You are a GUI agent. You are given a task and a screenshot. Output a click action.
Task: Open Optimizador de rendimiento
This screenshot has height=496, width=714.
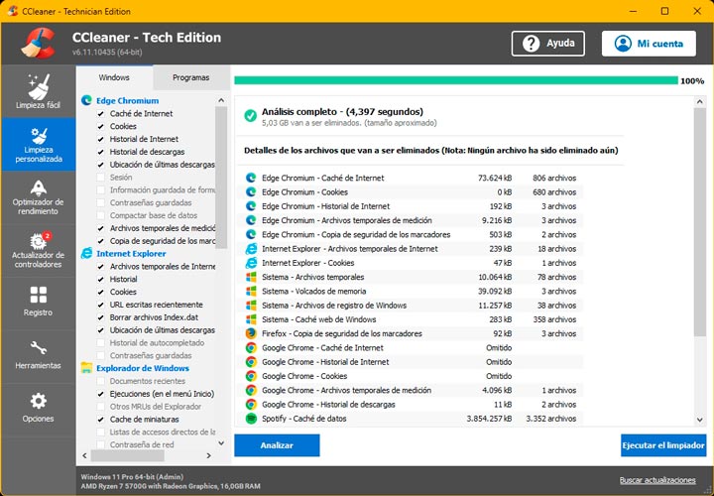(x=38, y=197)
